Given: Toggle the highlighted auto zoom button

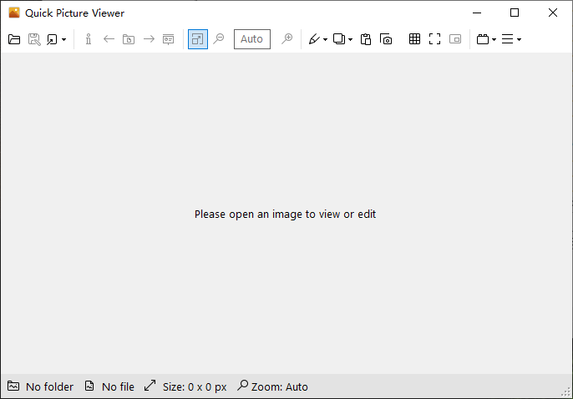Looking at the screenshot, I should click(x=198, y=39).
